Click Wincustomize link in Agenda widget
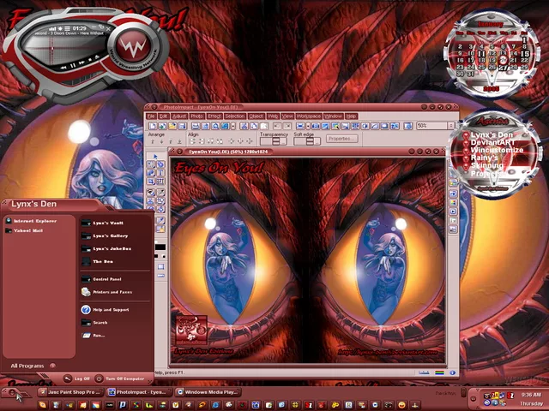 click(x=497, y=151)
